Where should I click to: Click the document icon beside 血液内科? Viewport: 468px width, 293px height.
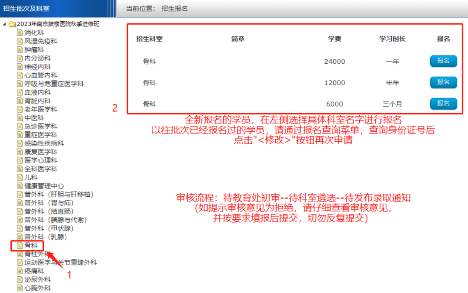tap(20, 92)
